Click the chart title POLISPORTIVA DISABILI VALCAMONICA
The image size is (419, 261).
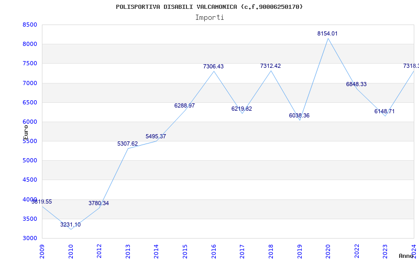(x=209, y=7)
